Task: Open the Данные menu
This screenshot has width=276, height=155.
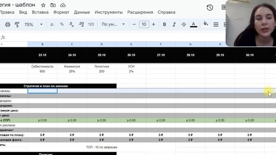Action: [x=82, y=12]
